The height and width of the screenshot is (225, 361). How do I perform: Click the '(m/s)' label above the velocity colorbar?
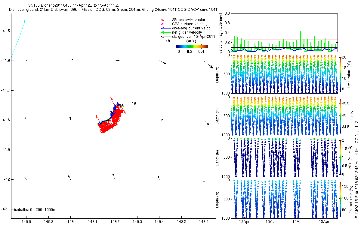click(x=192, y=41)
